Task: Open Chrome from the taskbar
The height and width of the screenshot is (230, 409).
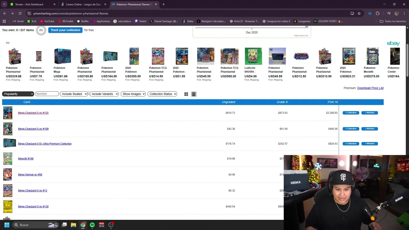Action: pos(83,225)
